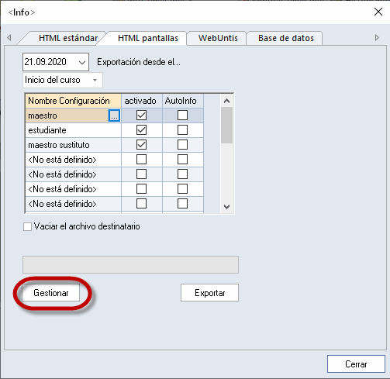
Task: Uncheck activado for estudiante
Action: click(141, 130)
